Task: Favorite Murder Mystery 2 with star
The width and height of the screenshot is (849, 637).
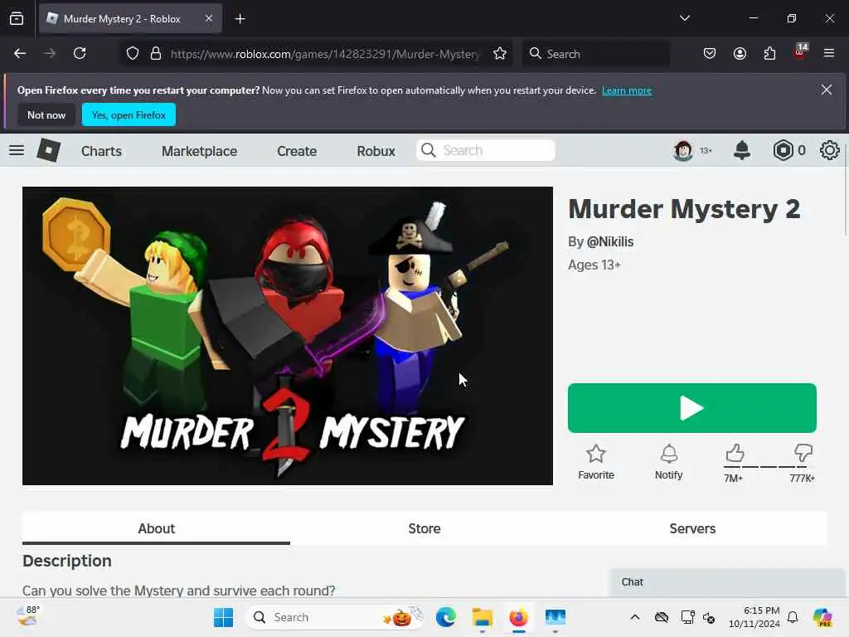Action: click(595, 462)
